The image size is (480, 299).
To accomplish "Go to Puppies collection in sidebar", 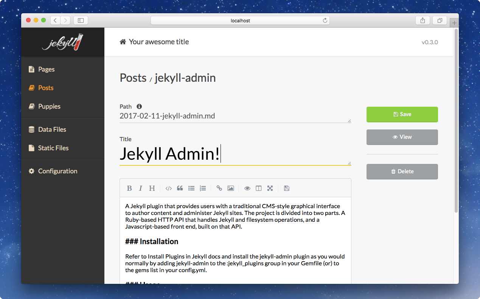I will 49,106.
